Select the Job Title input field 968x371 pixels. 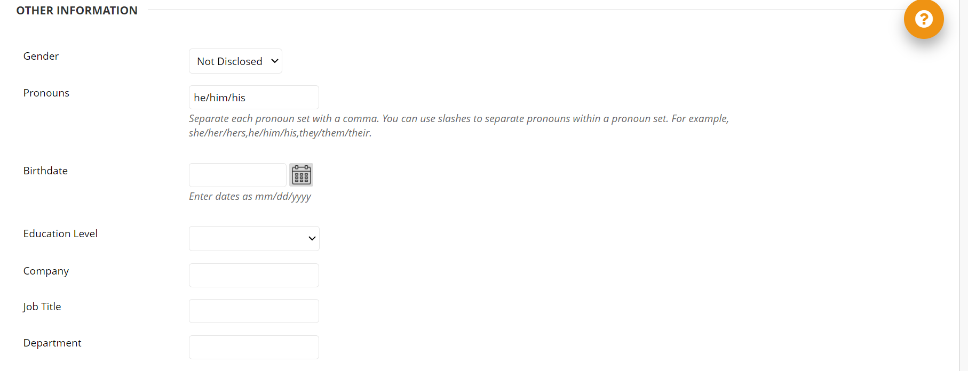[x=254, y=311]
